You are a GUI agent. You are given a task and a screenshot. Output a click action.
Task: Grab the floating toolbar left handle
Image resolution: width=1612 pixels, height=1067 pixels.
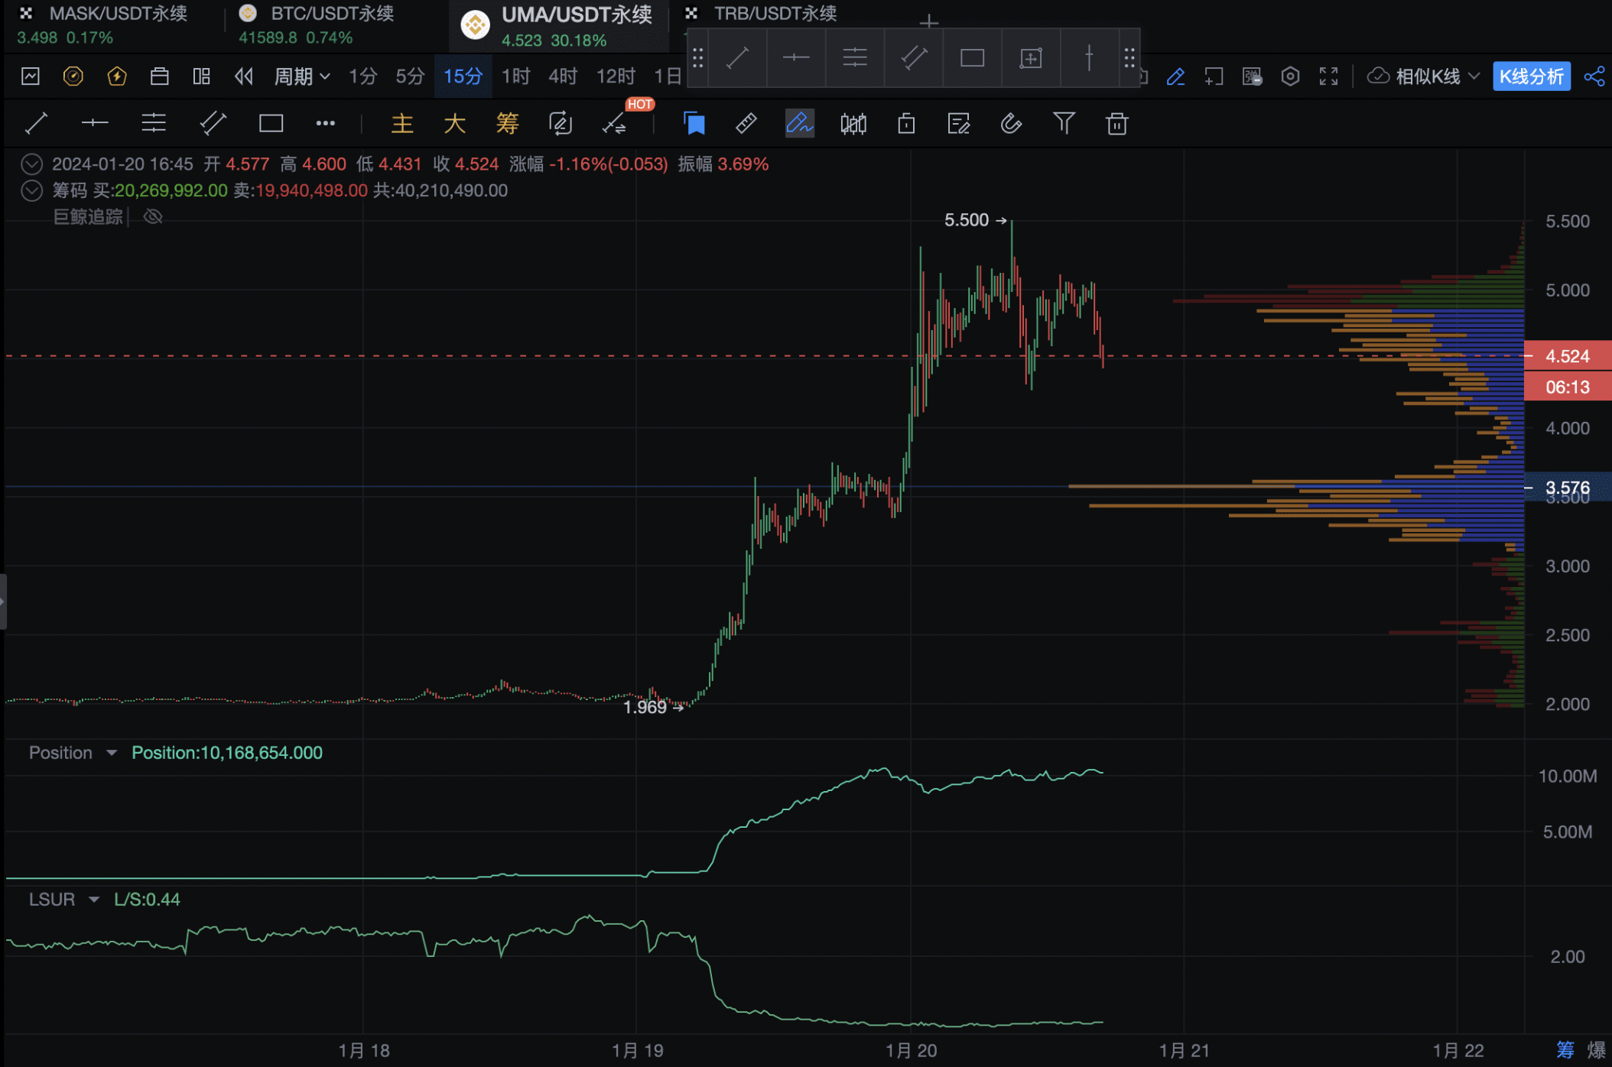[698, 58]
